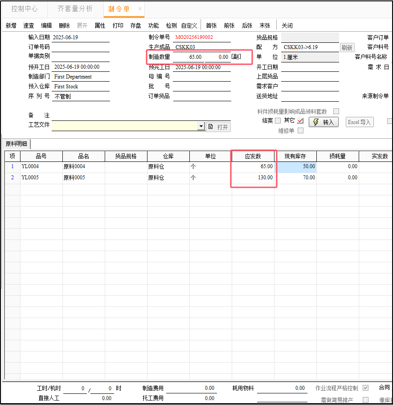Click the lightning 转入 button
Image resolution: width=393 pixels, height=405 pixels.
click(x=323, y=122)
